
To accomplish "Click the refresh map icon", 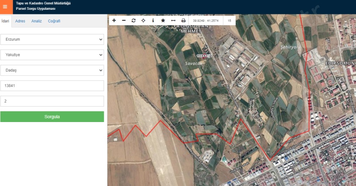I will pyautogui.click(x=133, y=20).
